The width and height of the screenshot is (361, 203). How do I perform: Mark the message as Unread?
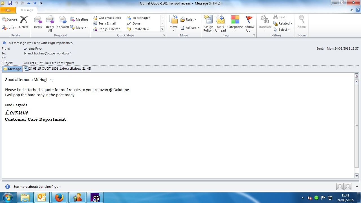pos(220,23)
